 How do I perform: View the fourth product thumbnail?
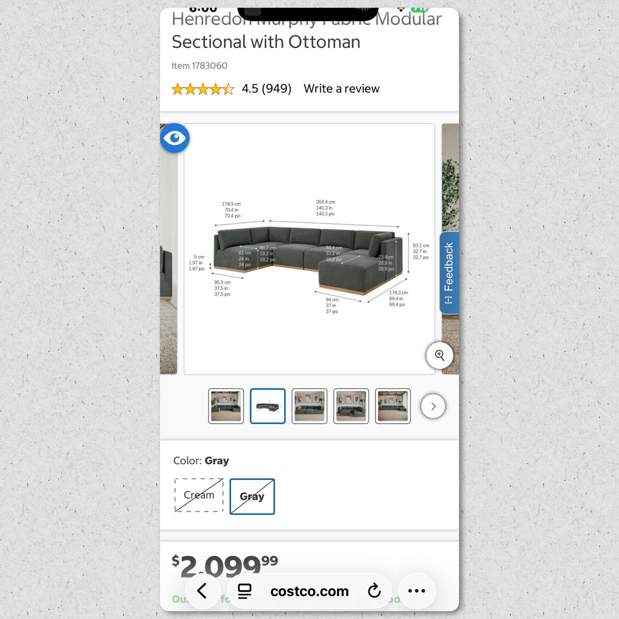point(351,406)
